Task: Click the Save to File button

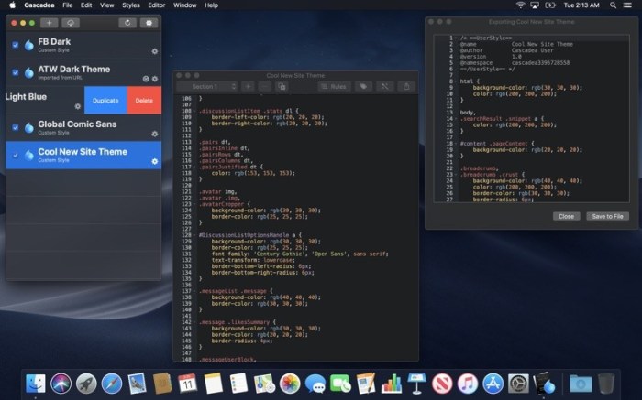Action: 607,216
